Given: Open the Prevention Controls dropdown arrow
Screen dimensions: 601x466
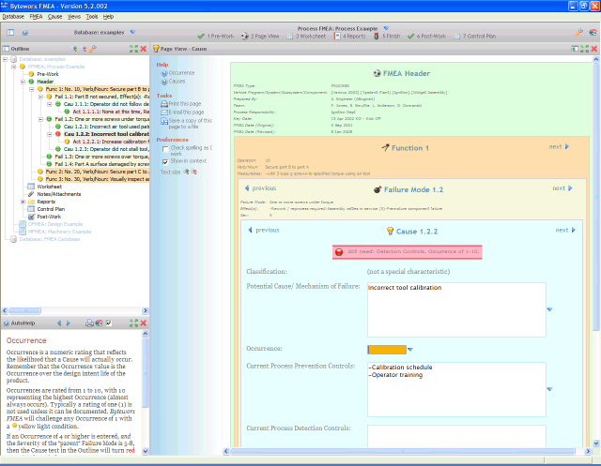Looking at the screenshot, I should click(549, 389).
